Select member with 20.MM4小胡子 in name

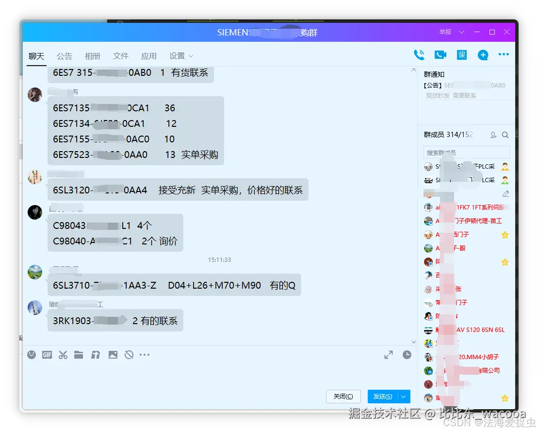click(466, 357)
